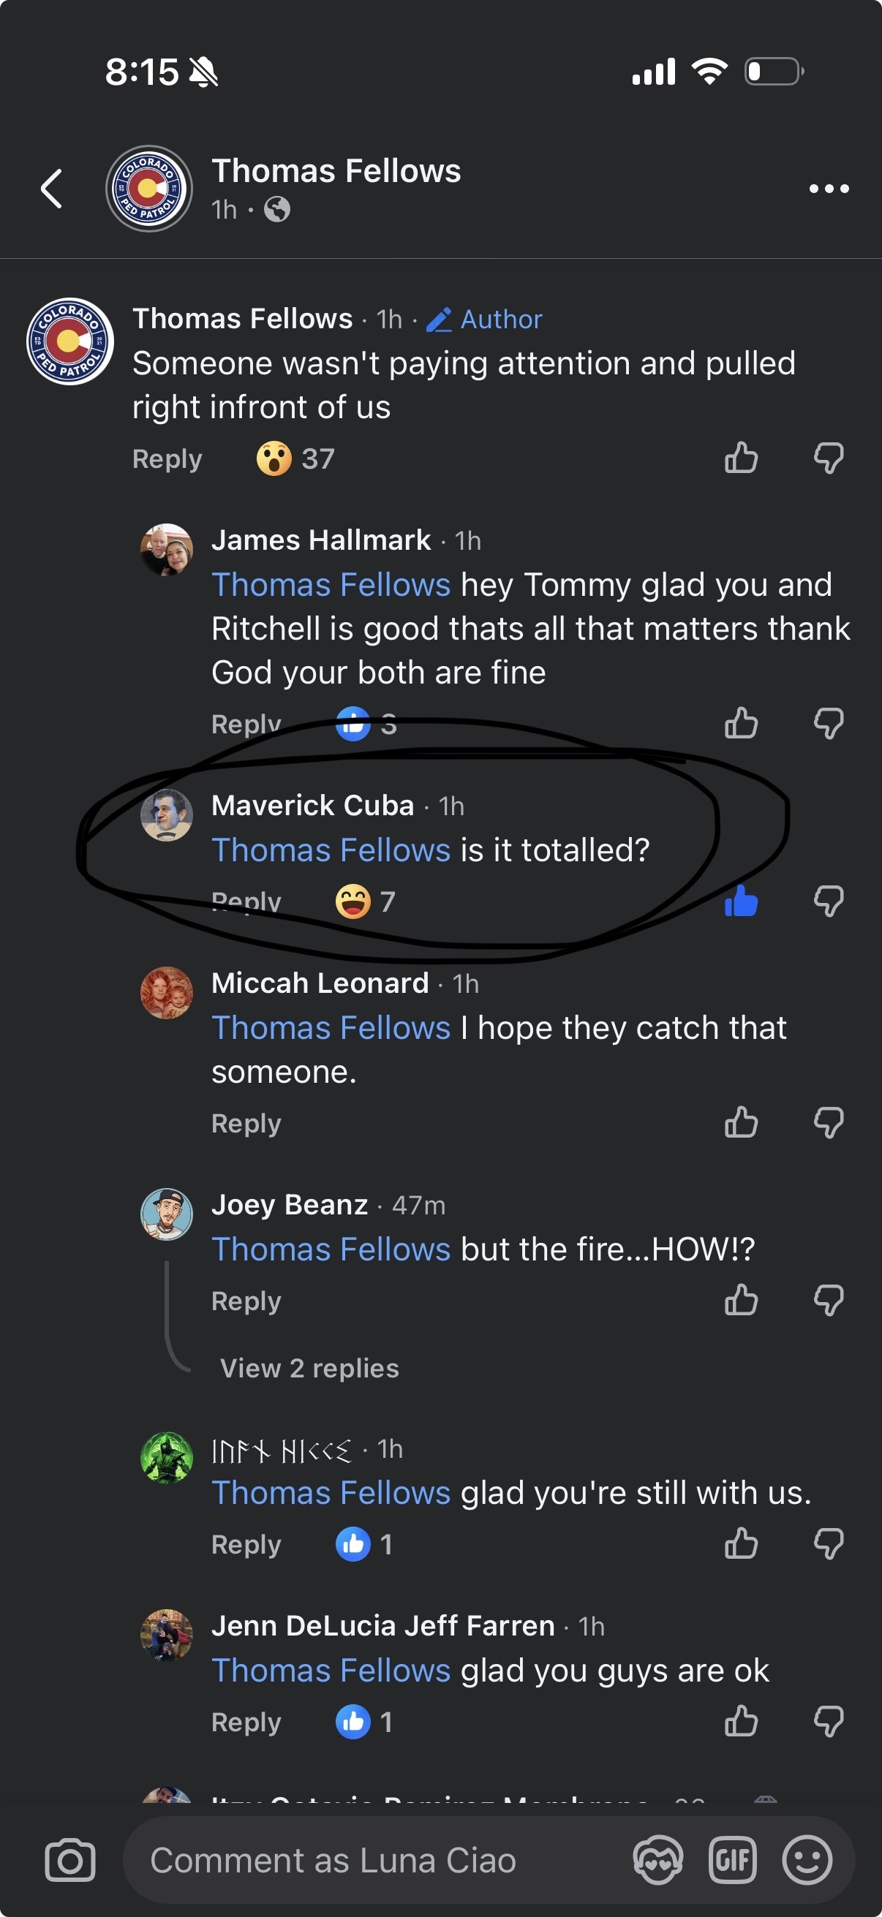Screen dimensions: 882x1917
Task: Like Joey Beanz's fire comment
Action: (x=742, y=1301)
